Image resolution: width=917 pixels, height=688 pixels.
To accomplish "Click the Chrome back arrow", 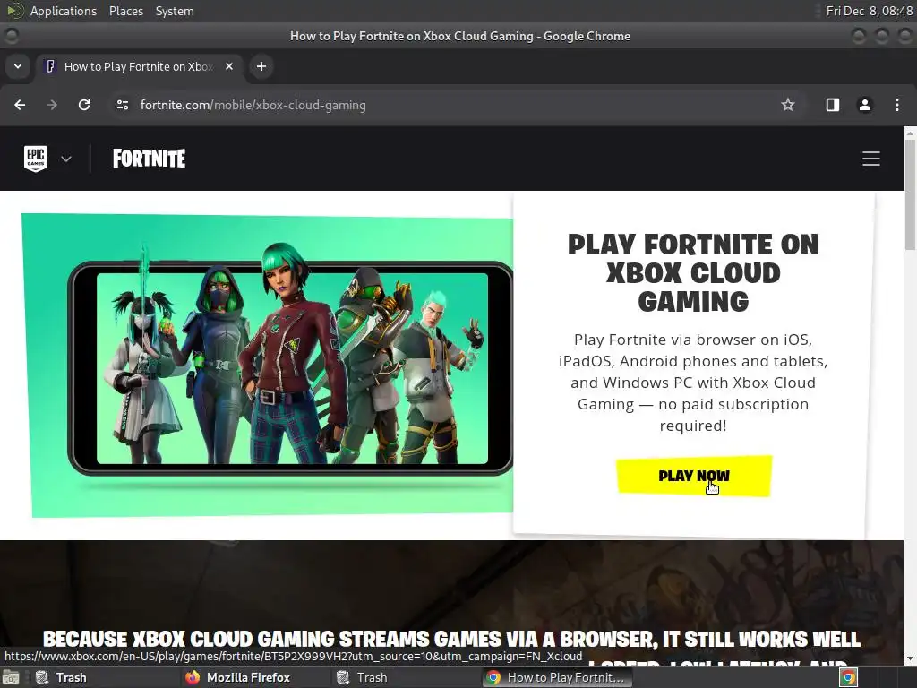I will [20, 105].
